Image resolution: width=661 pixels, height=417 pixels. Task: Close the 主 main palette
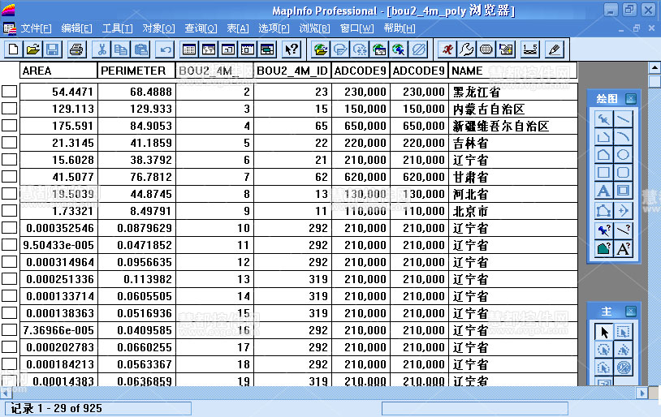[631, 312]
